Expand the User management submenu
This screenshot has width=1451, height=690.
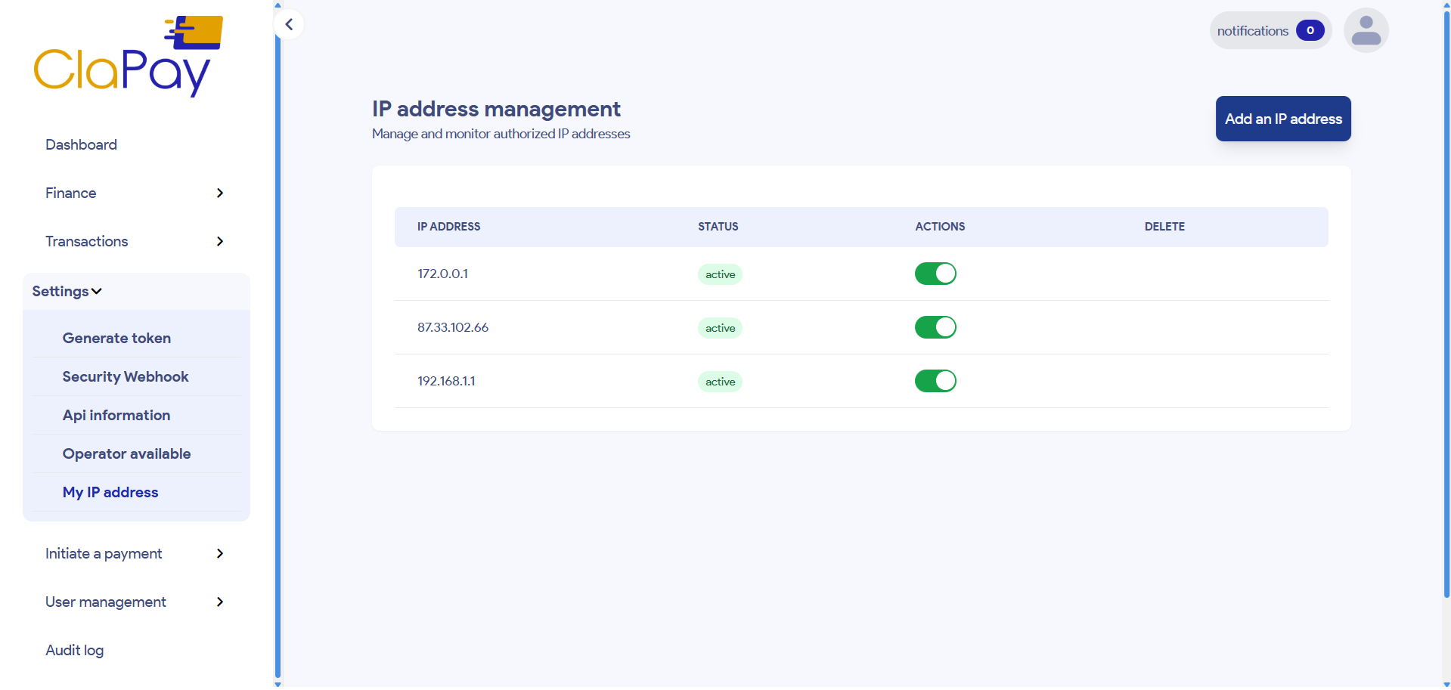coord(219,602)
